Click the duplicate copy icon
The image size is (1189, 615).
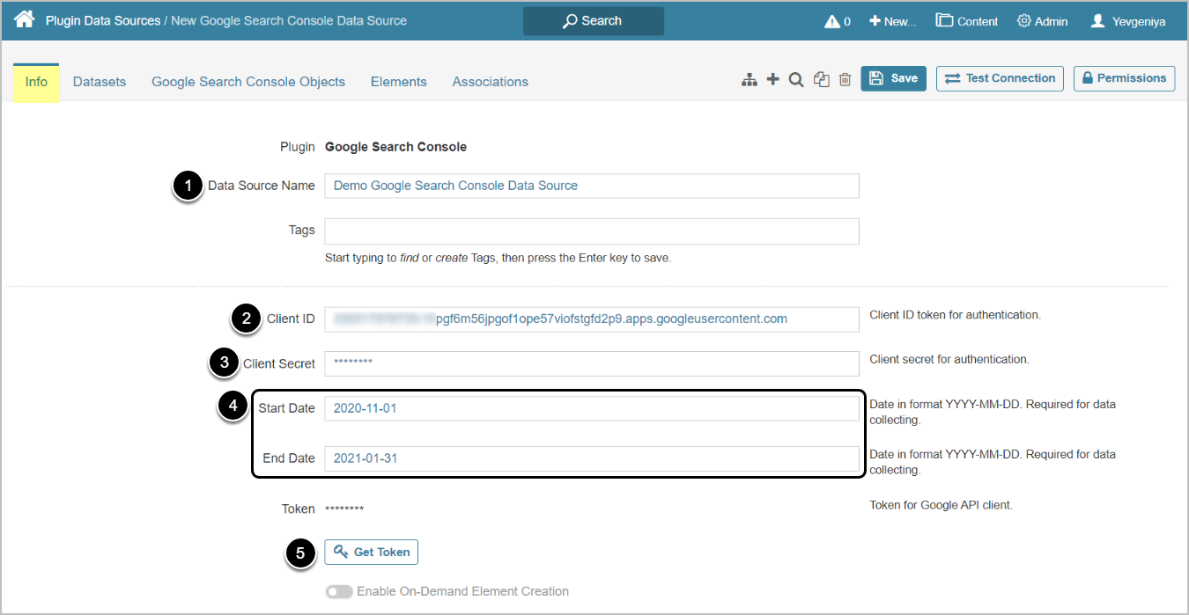coord(822,79)
